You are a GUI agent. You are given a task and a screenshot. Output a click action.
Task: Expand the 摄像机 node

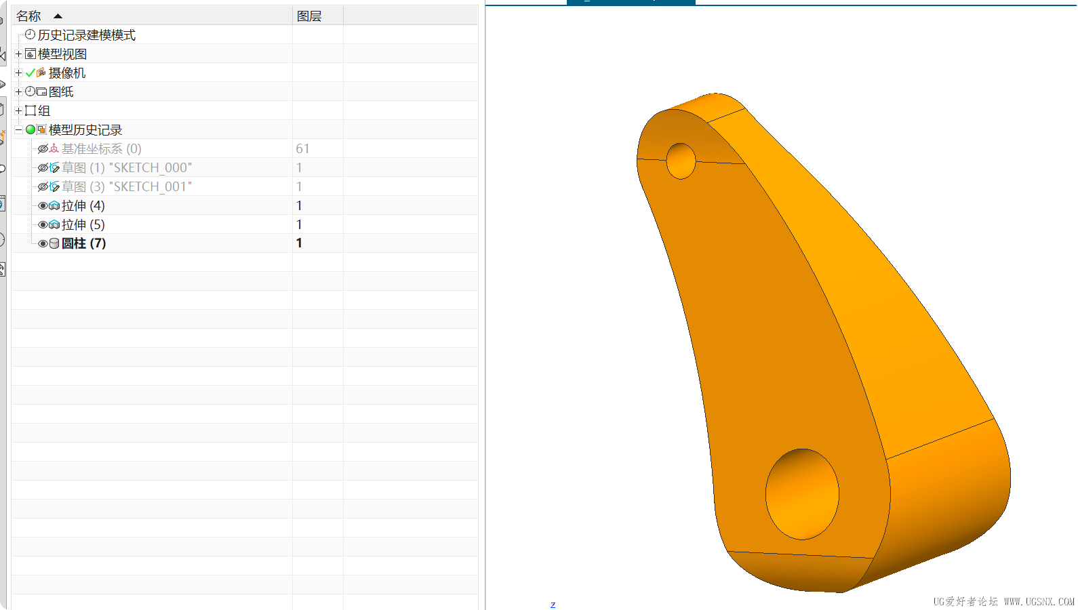click(18, 73)
